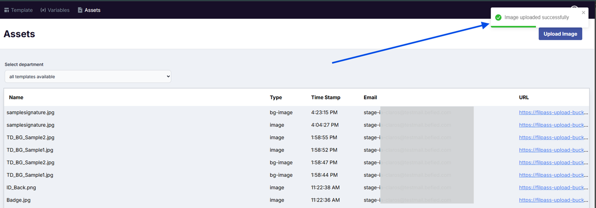Select TD_BG_Sample2.jpg uploaded at 1:58:47 PM

coord(30,162)
